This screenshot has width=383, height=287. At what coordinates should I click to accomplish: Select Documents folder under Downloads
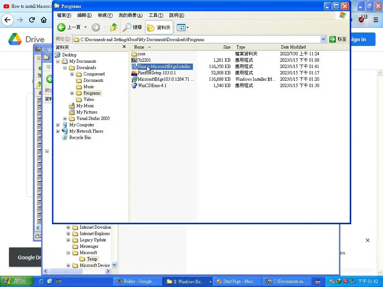click(93, 80)
